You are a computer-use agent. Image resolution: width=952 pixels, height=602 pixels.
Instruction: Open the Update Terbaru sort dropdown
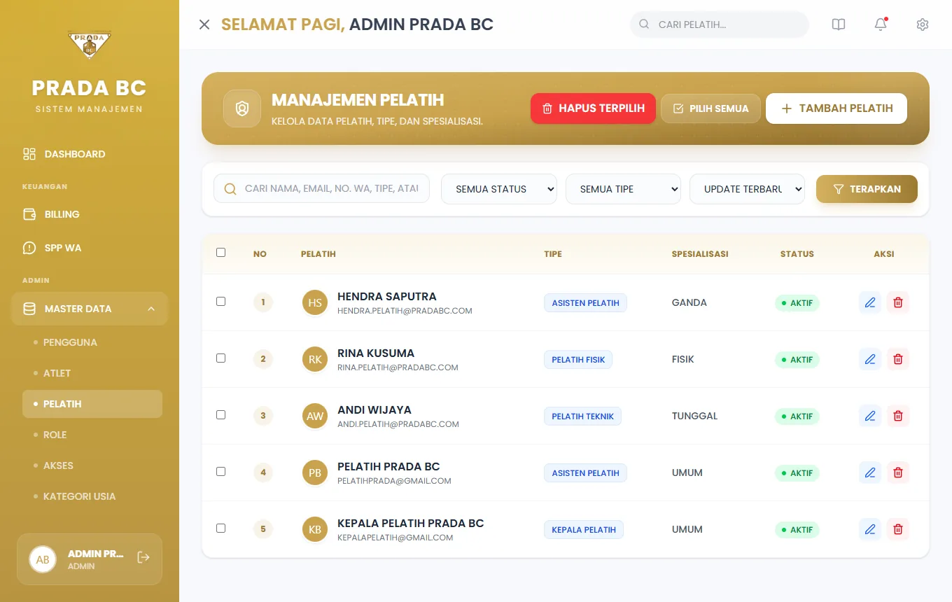pos(747,189)
